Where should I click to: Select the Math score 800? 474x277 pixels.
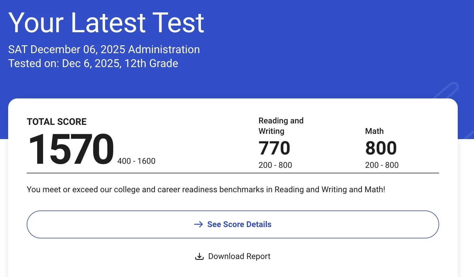pyautogui.click(x=381, y=148)
